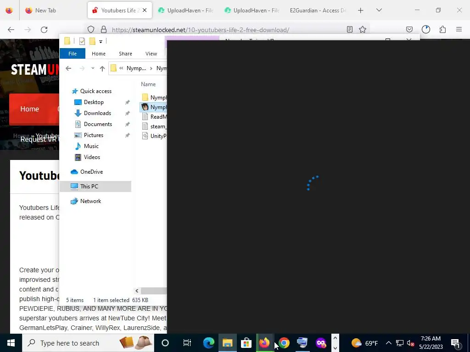The width and height of the screenshot is (470, 352).
Task: Expand hidden breadcrumb path chevron
Action: click(121, 68)
